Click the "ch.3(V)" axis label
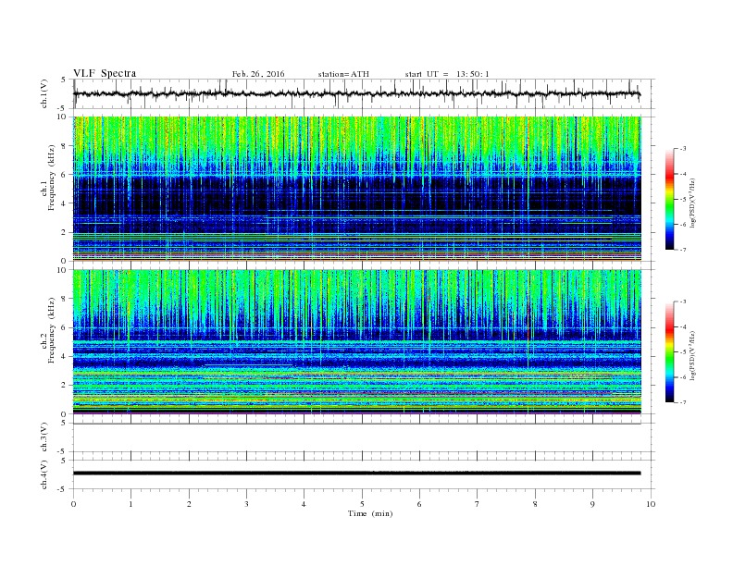Image resolution: width=733 pixels, height=566 pixels. [44, 437]
